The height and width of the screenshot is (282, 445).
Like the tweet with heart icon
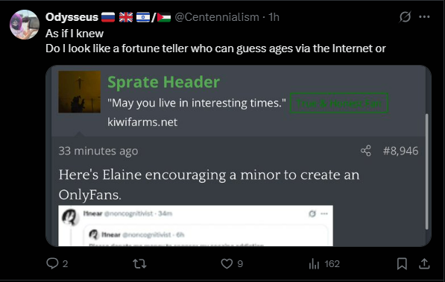tap(227, 263)
